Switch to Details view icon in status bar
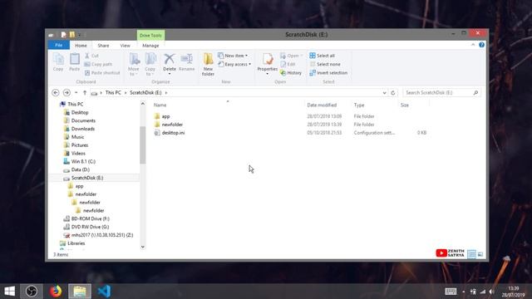 (471, 254)
